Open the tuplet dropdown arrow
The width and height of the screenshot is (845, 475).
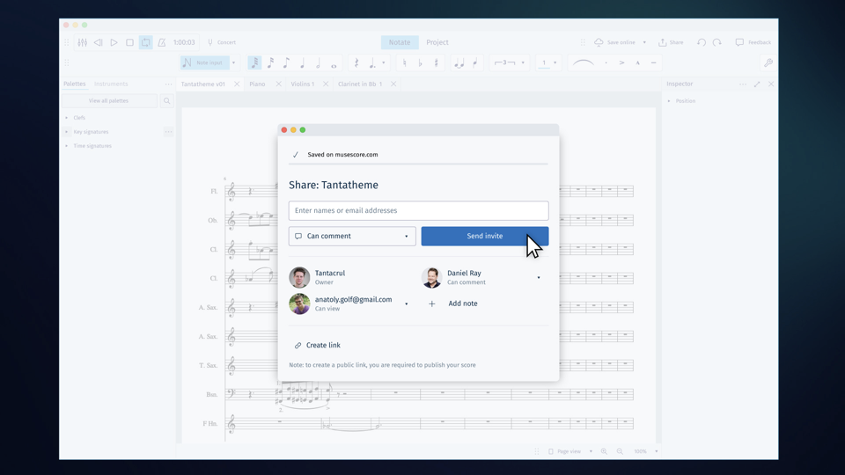point(523,62)
